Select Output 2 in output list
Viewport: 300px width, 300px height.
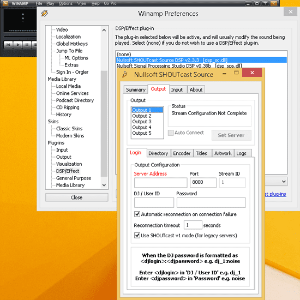(147, 116)
